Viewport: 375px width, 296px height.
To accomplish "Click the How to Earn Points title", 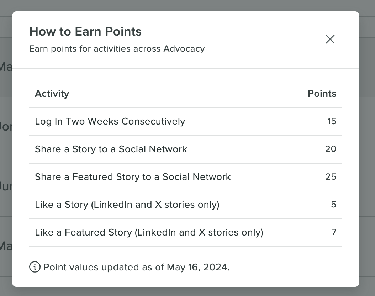I will tap(85, 32).
